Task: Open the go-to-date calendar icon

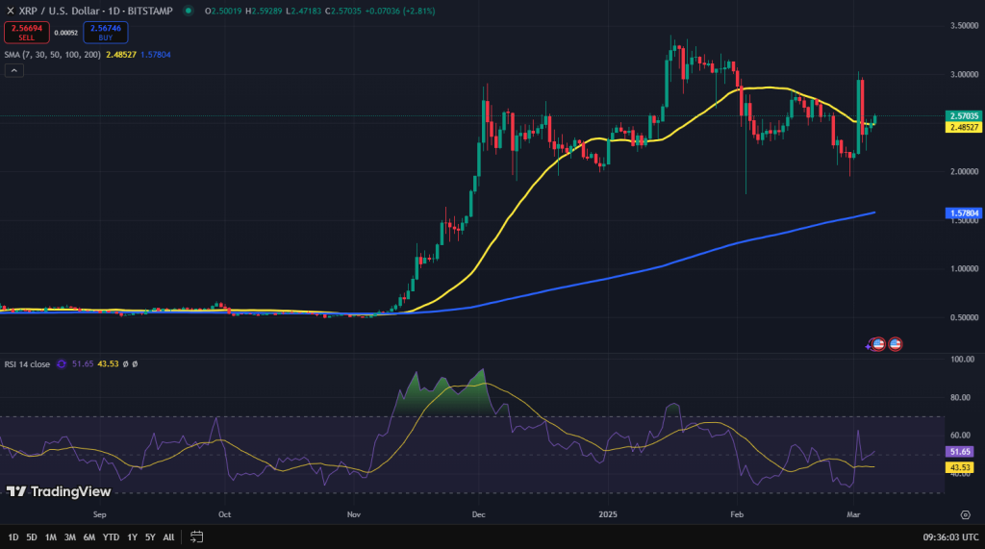Action: [x=196, y=537]
